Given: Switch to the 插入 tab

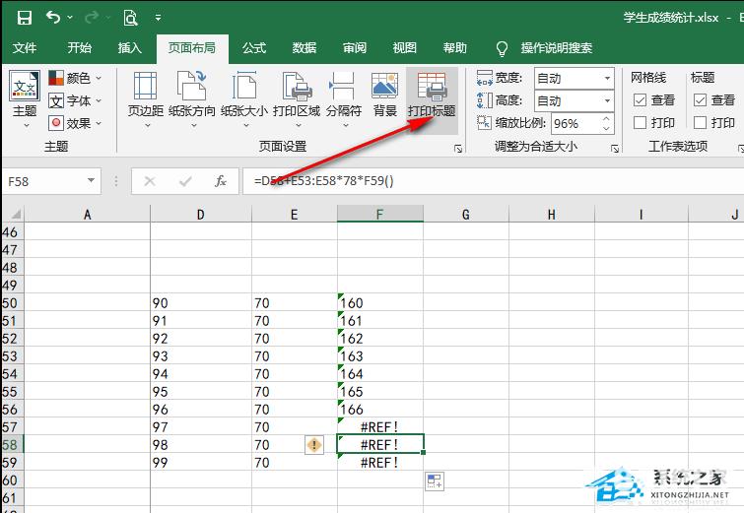Looking at the screenshot, I should point(129,48).
